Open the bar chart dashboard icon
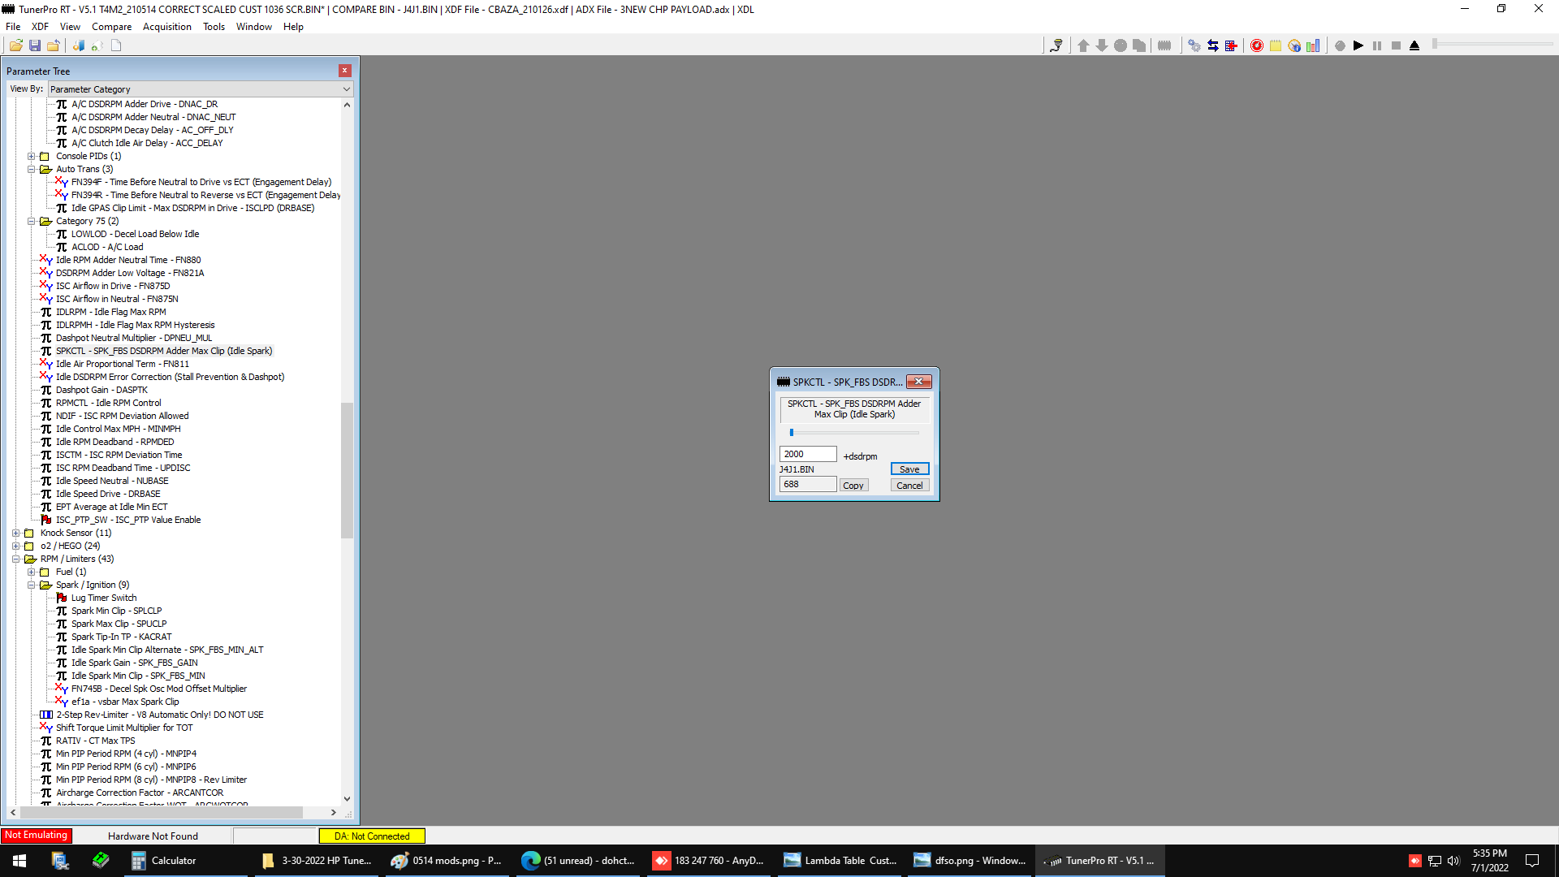Viewport: 1559px width, 877px height. coord(1313,45)
